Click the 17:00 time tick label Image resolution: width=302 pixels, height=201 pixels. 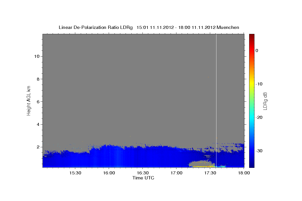[x=176, y=173]
